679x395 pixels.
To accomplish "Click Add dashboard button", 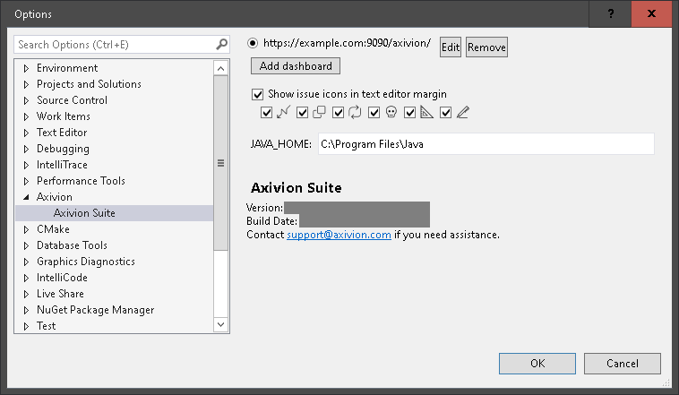I will click(296, 66).
